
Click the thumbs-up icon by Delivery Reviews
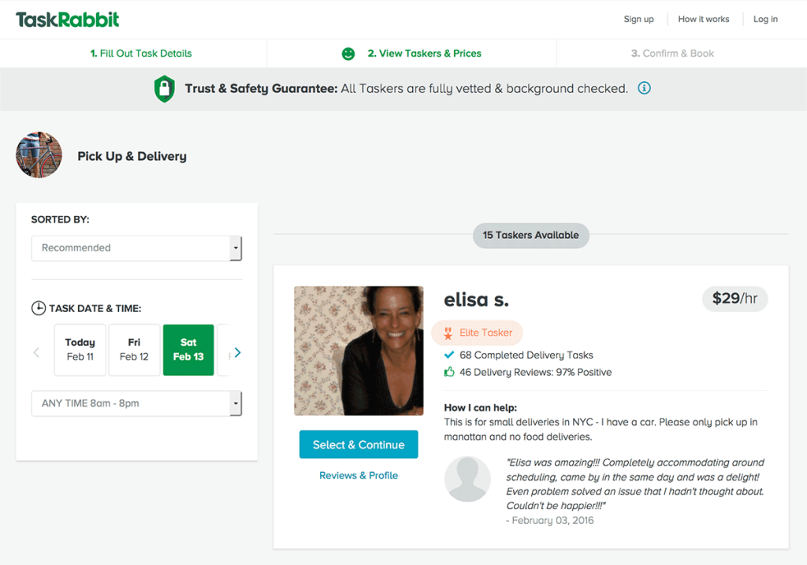click(x=448, y=371)
